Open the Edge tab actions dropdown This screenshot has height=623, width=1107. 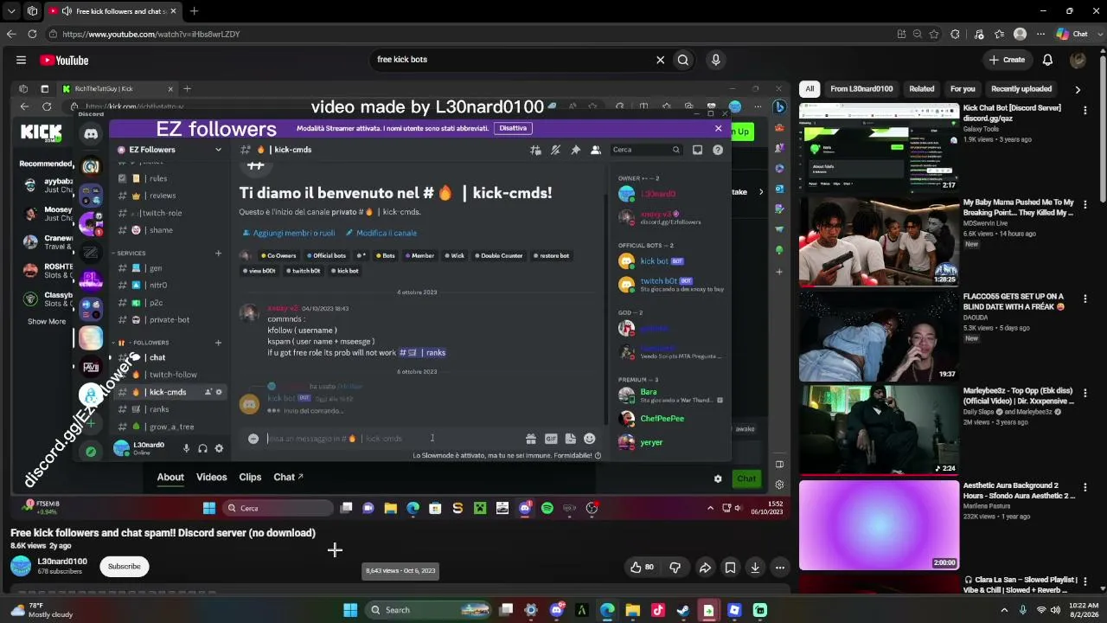point(11,11)
